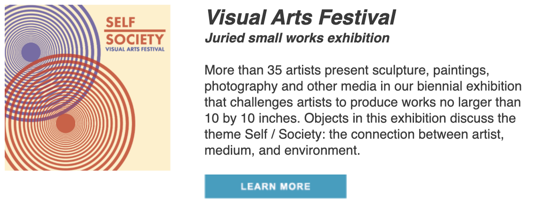Click the orange divider line under SELF
536x216 pixels.
(x=135, y=31)
